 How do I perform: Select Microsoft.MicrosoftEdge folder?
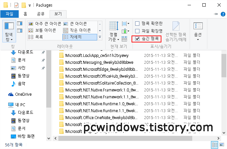coord(101,69)
